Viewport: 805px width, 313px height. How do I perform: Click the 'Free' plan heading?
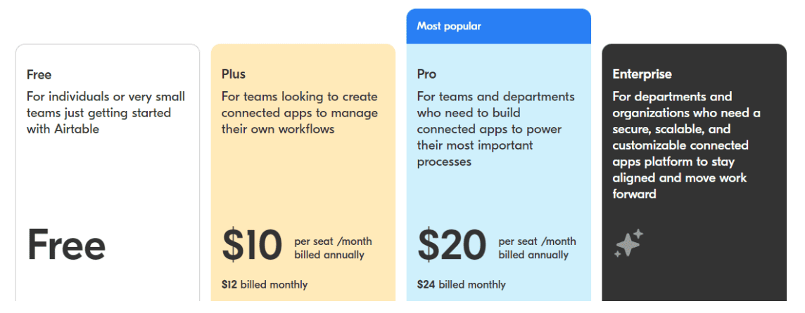pos(39,75)
